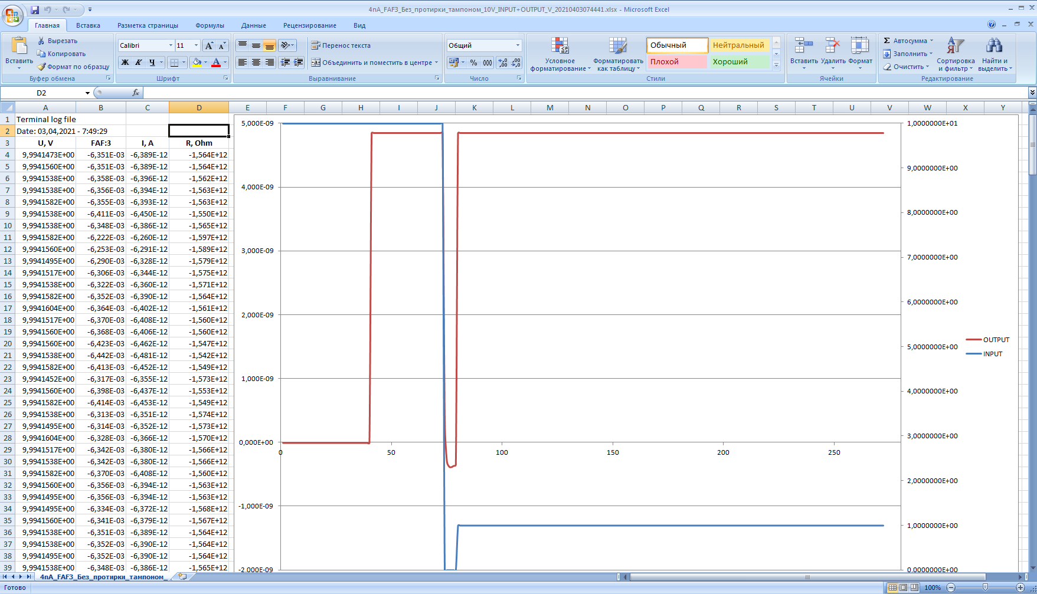Open the Calibri font name dropdown
Viewport: 1037px width, 594px height.
(171, 45)
